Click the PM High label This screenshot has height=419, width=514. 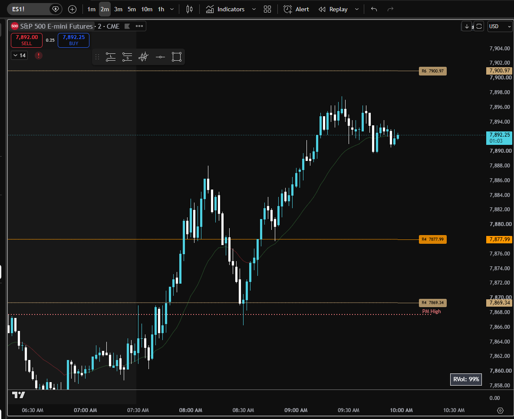[x=432, y=311]
